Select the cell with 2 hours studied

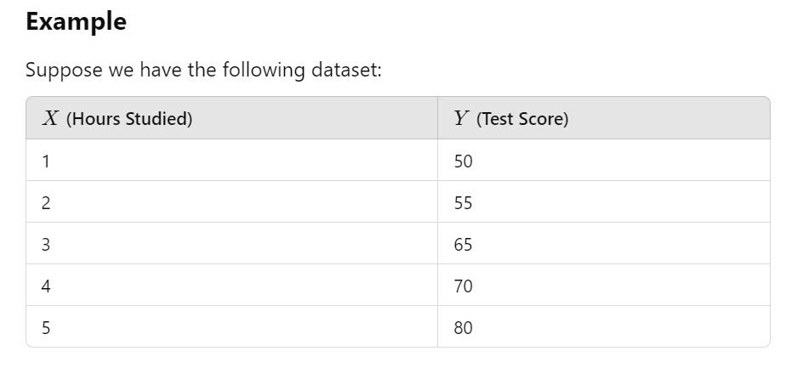coord(45,203)
